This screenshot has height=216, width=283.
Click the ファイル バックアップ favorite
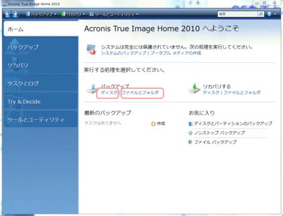click(x=216, y=142)
